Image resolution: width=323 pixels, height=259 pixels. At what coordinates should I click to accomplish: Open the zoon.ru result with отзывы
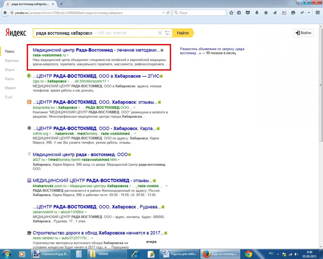[x=93, y=180]
